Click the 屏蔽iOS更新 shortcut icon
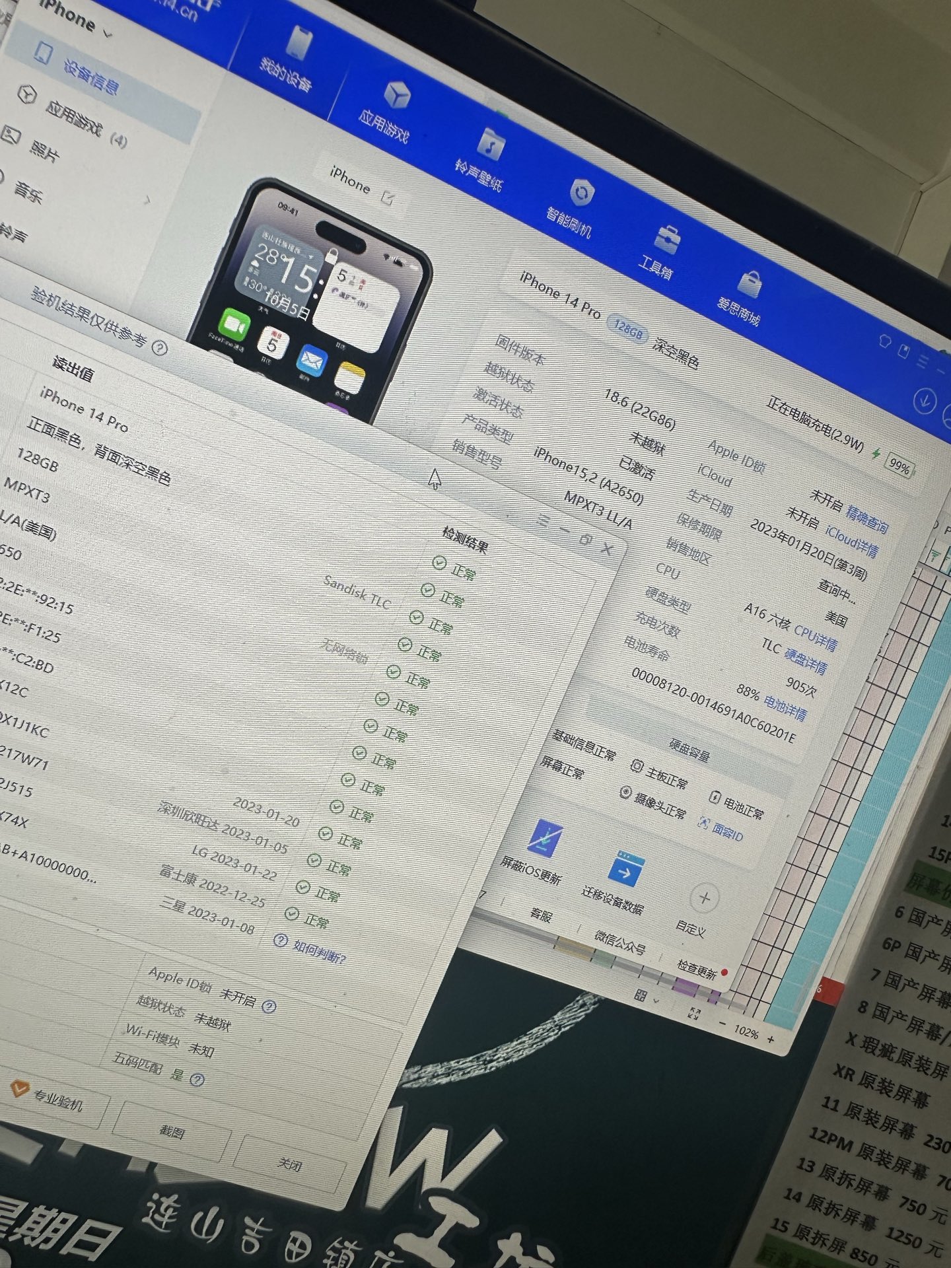The width and height of the screenshot is (951, 1268). pyautogui.click(x=544, y=838)
